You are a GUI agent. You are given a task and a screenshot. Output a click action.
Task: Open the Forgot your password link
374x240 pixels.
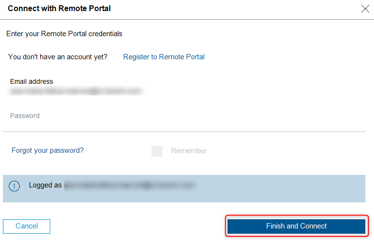pos(47,150)
